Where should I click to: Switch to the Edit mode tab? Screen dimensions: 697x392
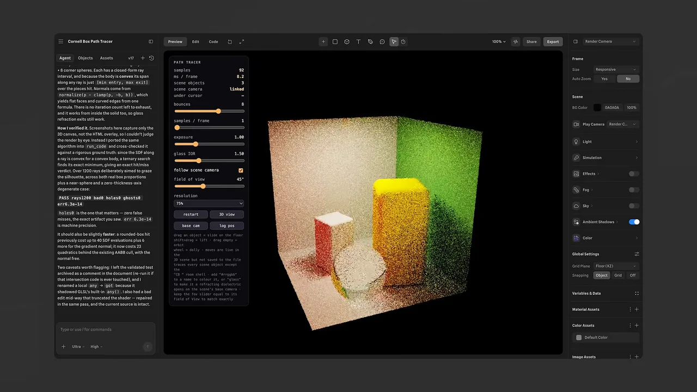coord(195,41)
